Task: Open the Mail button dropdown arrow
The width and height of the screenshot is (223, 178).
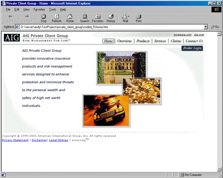Action: point(129,16)
